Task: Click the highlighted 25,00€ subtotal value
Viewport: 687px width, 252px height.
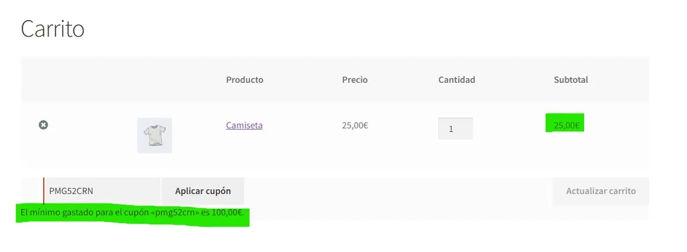Action: [x=566, y=125]
